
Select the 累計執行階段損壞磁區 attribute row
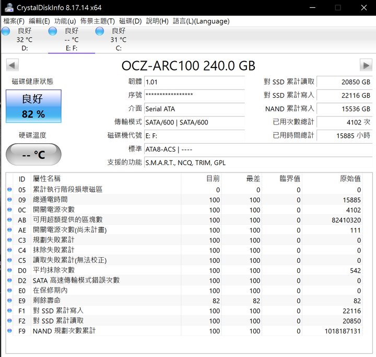pos(184,189)
